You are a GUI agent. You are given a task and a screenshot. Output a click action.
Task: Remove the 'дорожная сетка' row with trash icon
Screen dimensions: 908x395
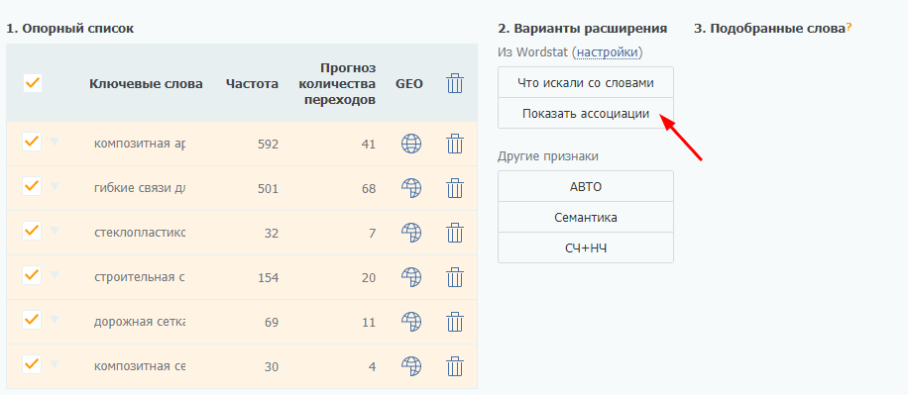(455, 322)
